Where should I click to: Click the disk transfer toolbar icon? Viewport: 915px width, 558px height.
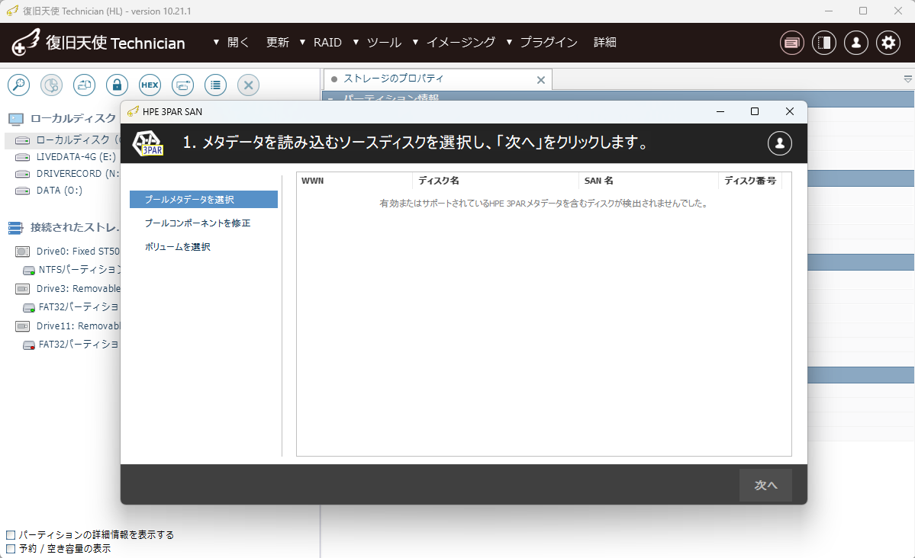pyautogui.click(x=182, y=85)
